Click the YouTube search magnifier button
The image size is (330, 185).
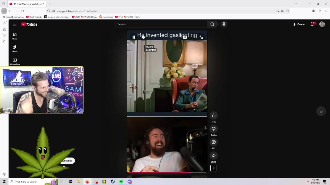[x=212, y=24]
